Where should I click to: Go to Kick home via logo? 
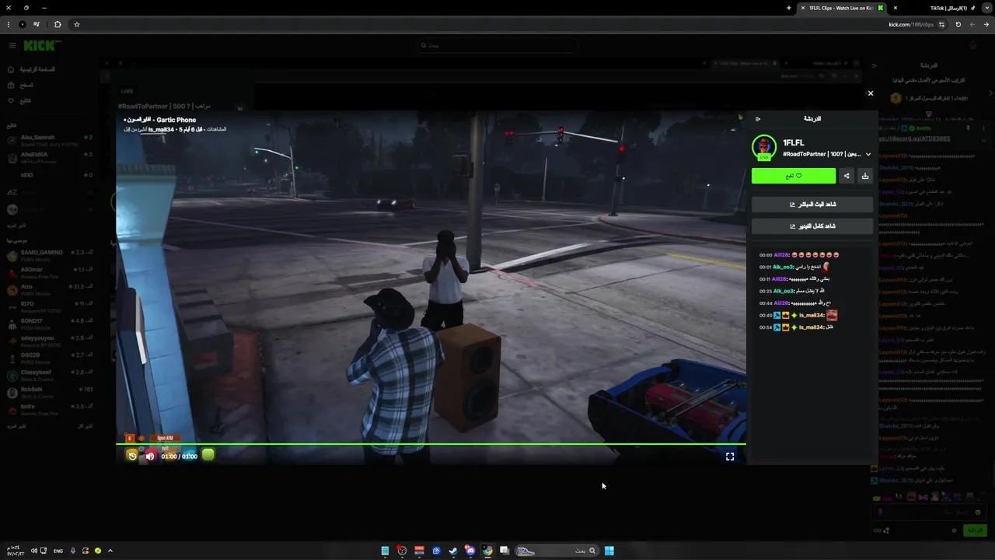[39, 46]
